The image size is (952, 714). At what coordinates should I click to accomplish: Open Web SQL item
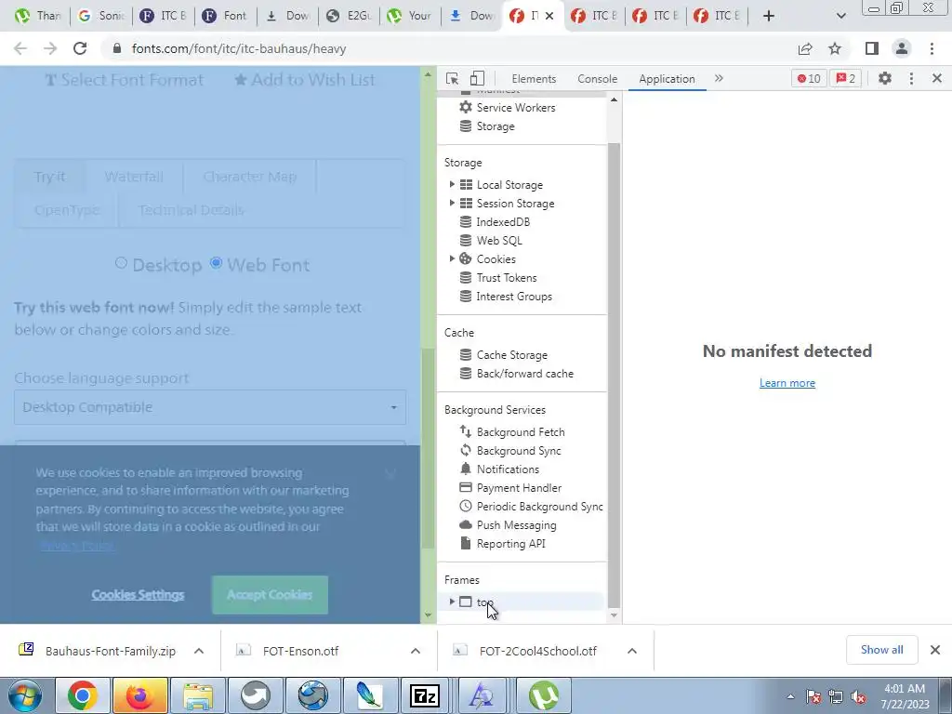pyautogui.click(x=498, y=241)
